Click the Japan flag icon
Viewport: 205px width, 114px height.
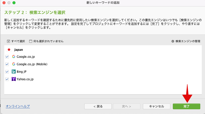click(9, 49)
